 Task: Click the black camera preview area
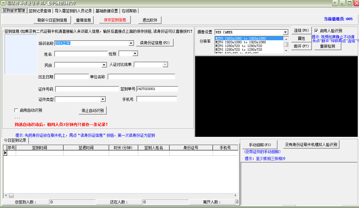point(277,97)
